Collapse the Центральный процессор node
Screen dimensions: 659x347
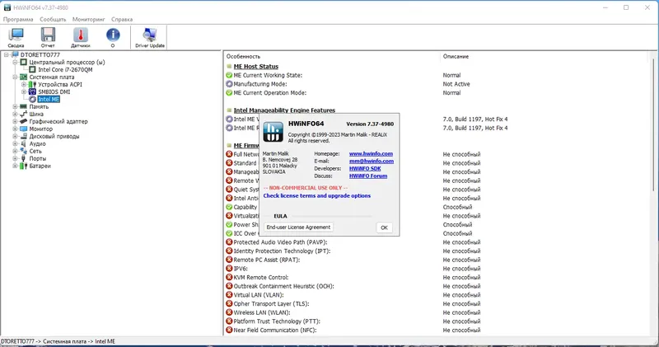click(15, 63)
